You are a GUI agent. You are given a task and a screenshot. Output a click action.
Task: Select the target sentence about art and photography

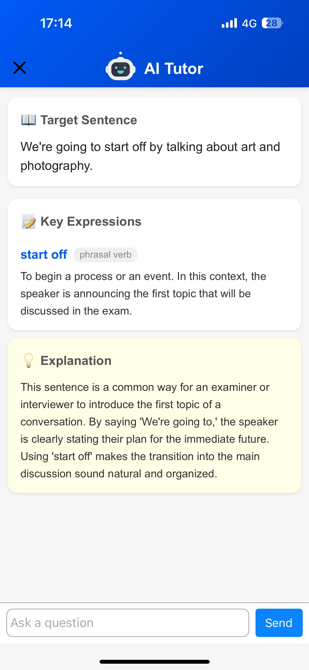pyautogui.click(x=150, y=156)
